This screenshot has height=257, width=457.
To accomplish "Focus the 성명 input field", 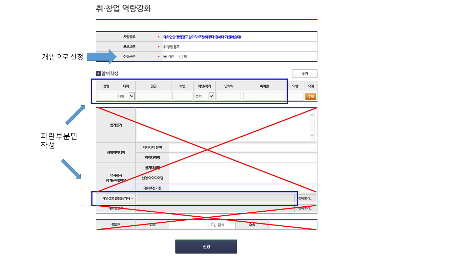I will pyautogui.click(x=106, y=96).
